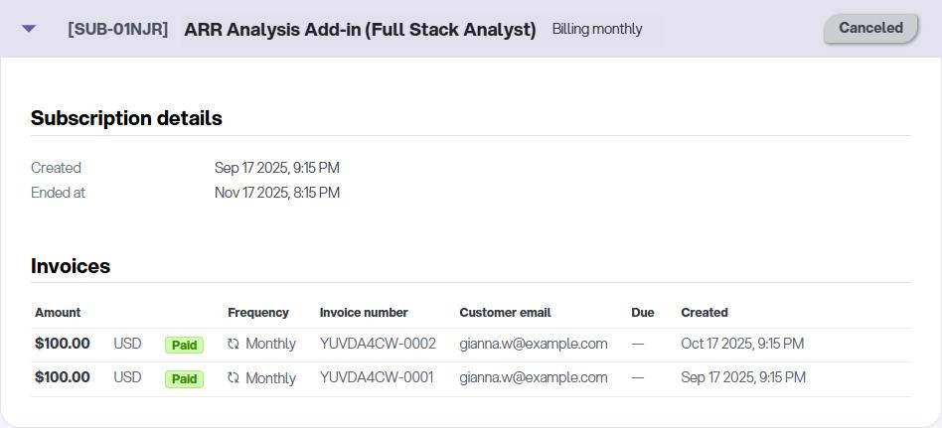Click Paid badge for invoice YUVDA4CW-0001
This screenshot has width=942, height=428.
coord(184,378)
